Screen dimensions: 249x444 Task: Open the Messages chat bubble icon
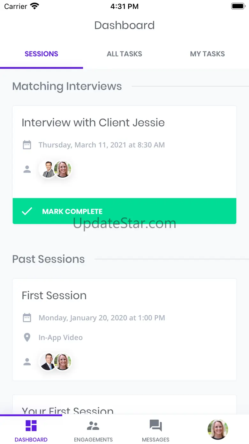click(156, 426)
